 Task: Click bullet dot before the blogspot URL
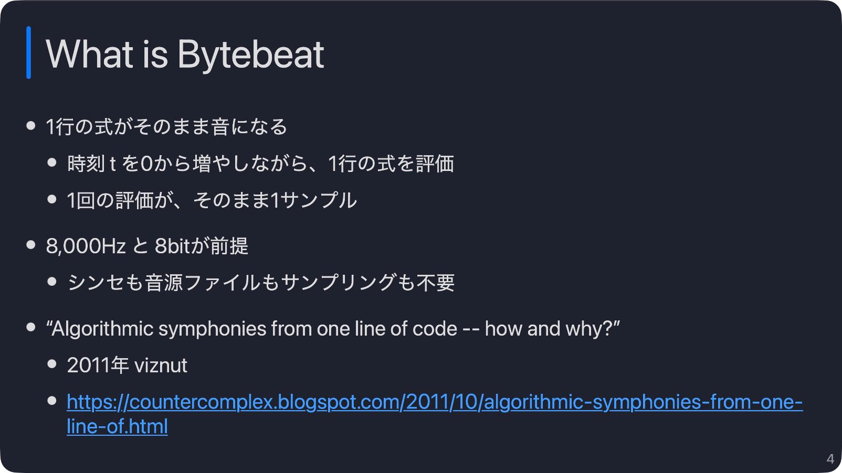pos(51,401)
